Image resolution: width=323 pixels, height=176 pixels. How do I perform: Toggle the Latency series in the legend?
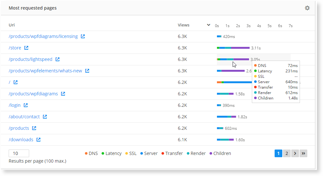point(111,153)
